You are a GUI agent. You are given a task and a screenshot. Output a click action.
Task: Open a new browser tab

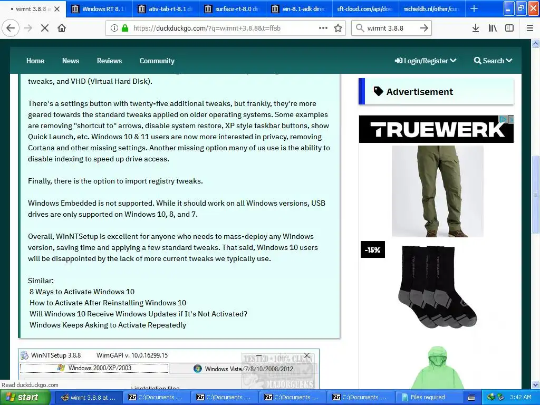pos(474,8)
